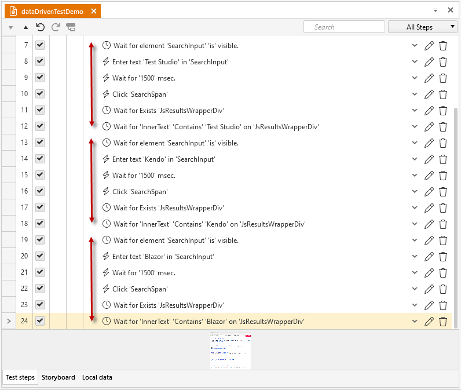This screenshot has height=390, width=461.
Task: Select step 12 Wait for 'InnerText' 'Test Studio'
Action: tap(216, 127)
